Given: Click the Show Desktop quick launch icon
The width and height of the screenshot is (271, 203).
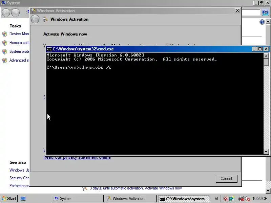Looking at the screenshot, I should (x=23, y=199).
